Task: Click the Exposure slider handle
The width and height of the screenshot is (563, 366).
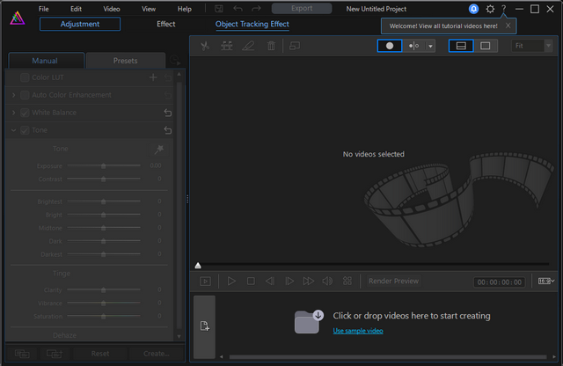Action: [x=103, y=165]
